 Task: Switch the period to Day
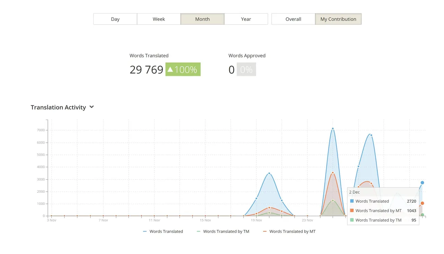115,19
